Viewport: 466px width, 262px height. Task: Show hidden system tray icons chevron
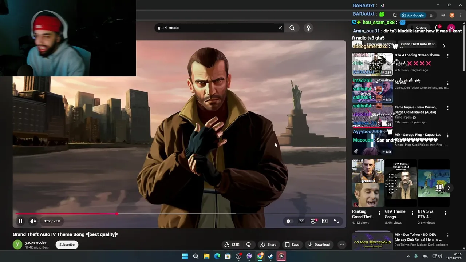(x=408, y=256)
